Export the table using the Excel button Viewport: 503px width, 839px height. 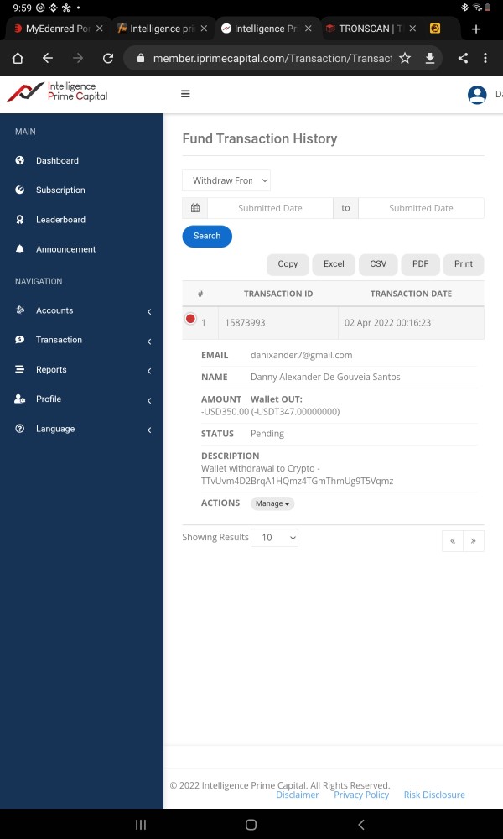334,264
